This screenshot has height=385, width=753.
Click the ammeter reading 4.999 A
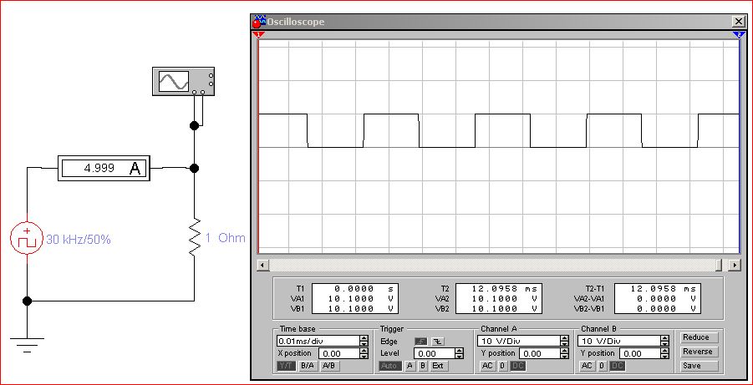[x=104, y=169]
